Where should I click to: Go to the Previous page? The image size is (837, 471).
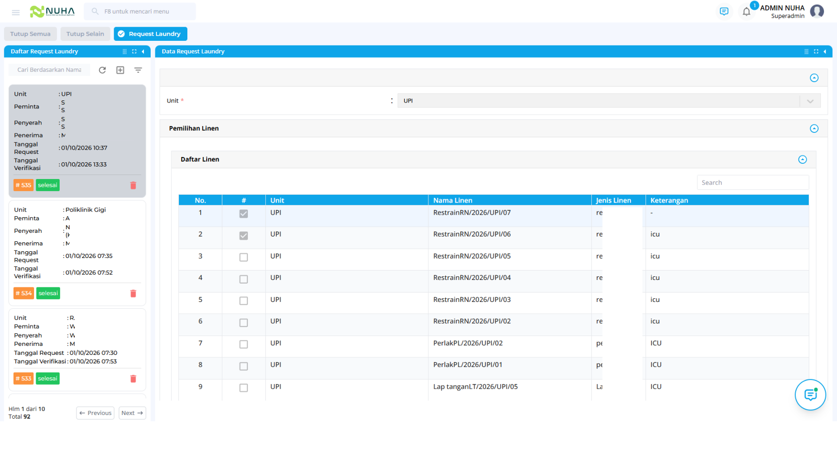click(95, 413)
